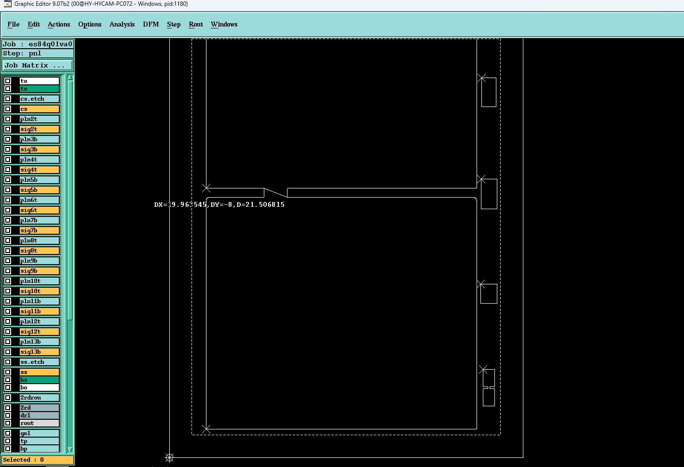
Task: Select the sig13b layer name
Action: pyautogui.click(x=40, y=352)
